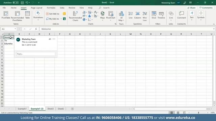Switch to Page Layout view

(178, 113)
